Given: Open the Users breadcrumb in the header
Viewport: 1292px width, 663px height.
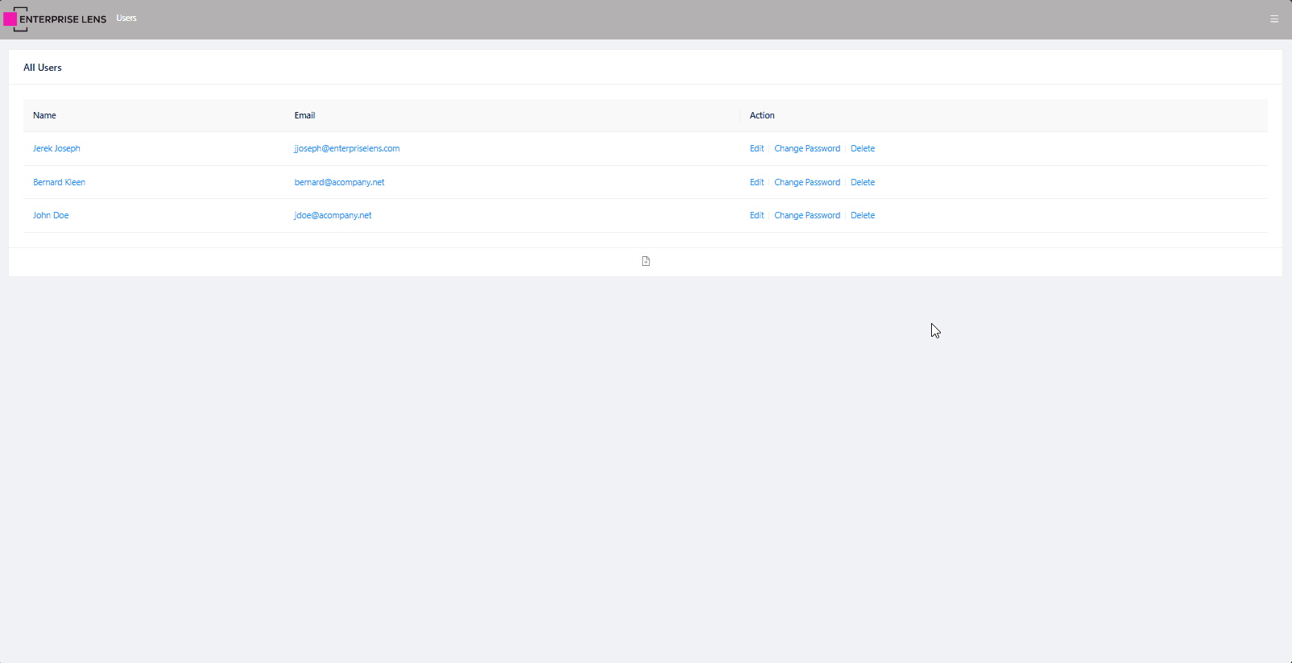Looking at the screenshot, I should point(126,19).
